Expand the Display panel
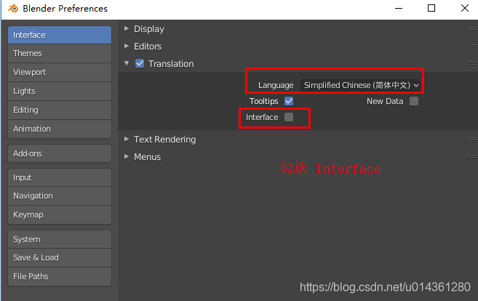 [x=126, y=28]
